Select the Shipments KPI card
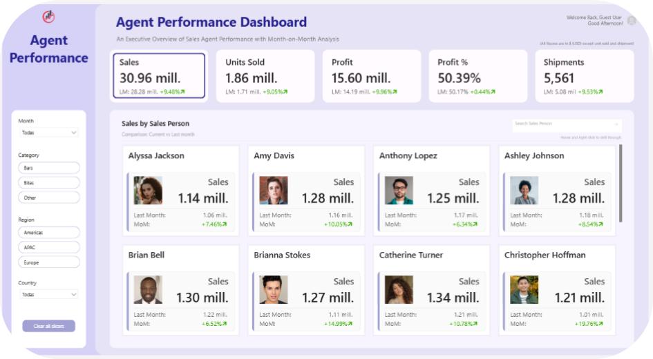Screen dimensions: 653x359 click(584, 76)
